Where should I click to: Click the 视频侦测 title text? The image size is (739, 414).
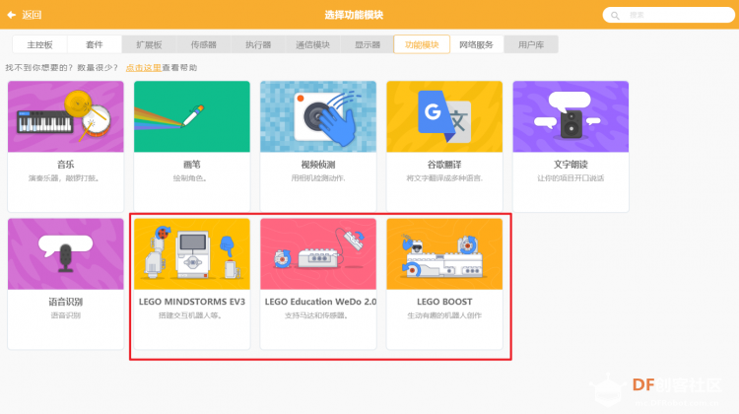point(318,165)
